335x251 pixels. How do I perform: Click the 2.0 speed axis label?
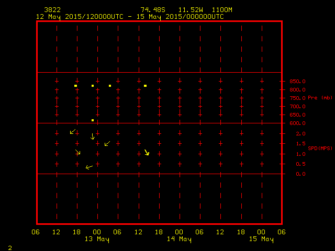click(300, 134)
